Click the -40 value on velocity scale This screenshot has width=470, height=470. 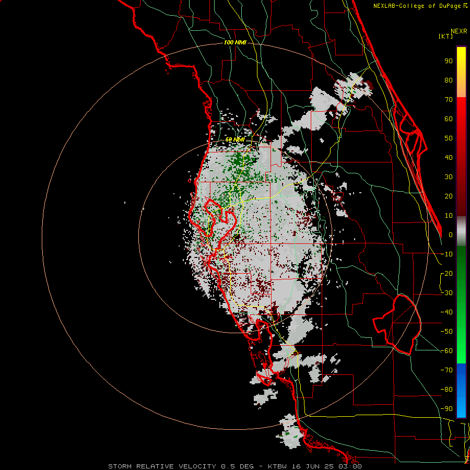pyautogui.click(x=446, y=312)
